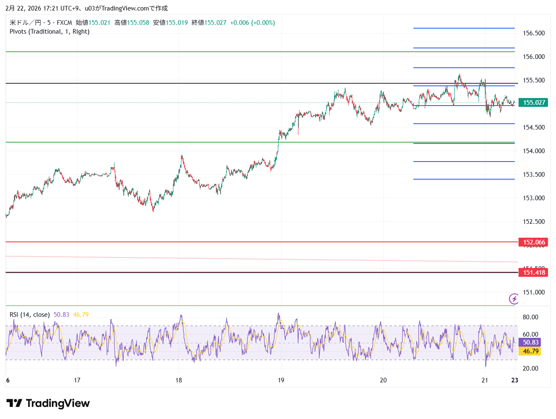Click the yellow 46.79 RSI value tag
The width and height of the screenshot is (556, 419).
point(530,351)
